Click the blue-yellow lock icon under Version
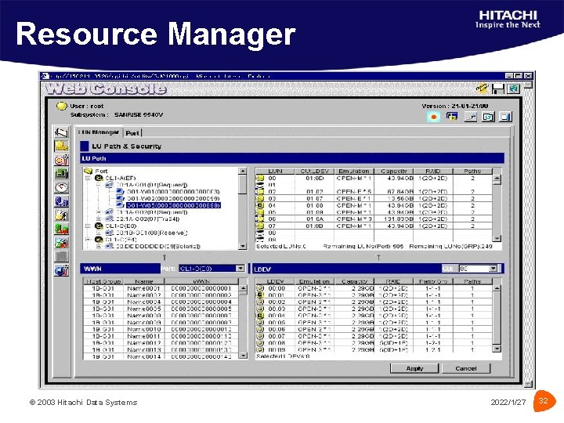 pos(452,117)
